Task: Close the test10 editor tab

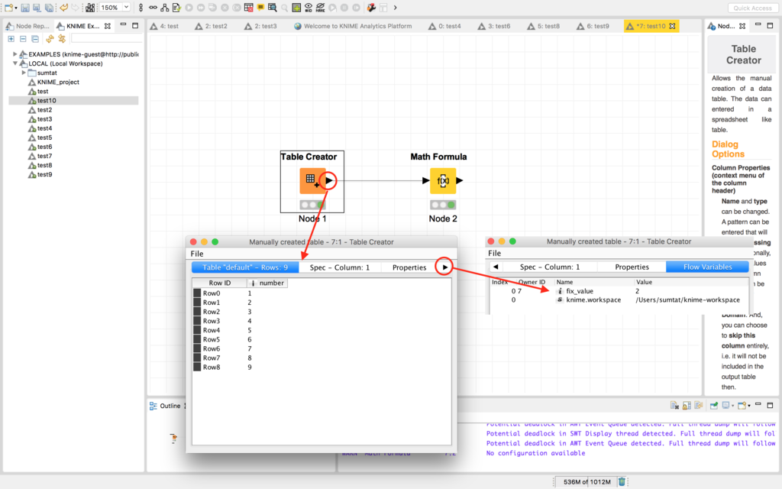Action: point(672,26)
